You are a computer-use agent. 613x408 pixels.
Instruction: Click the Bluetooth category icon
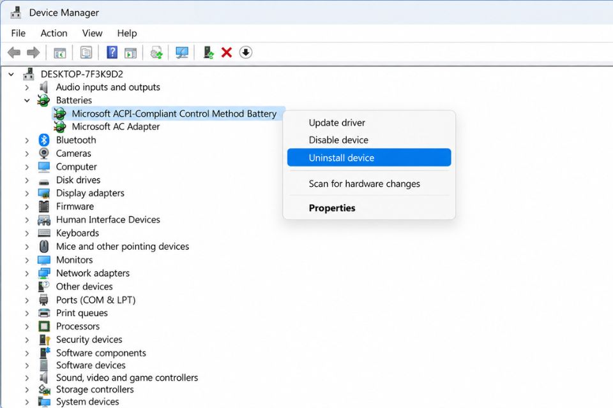click(44, 140)
